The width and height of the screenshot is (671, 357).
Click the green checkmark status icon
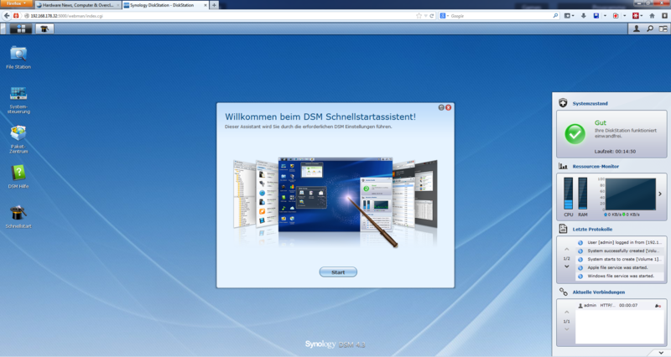tap(575, 134)
